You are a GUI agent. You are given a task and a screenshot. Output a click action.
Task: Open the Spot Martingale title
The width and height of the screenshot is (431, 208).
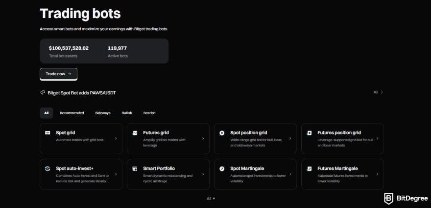pyautogui.click(x=247, y=168)
